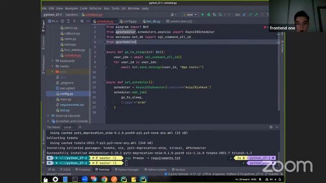
Task: Commit changes with the green checkmark icon
Action: coord(250,15)
